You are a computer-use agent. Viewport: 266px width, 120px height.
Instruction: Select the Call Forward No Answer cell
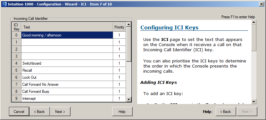tap(67, 84)
